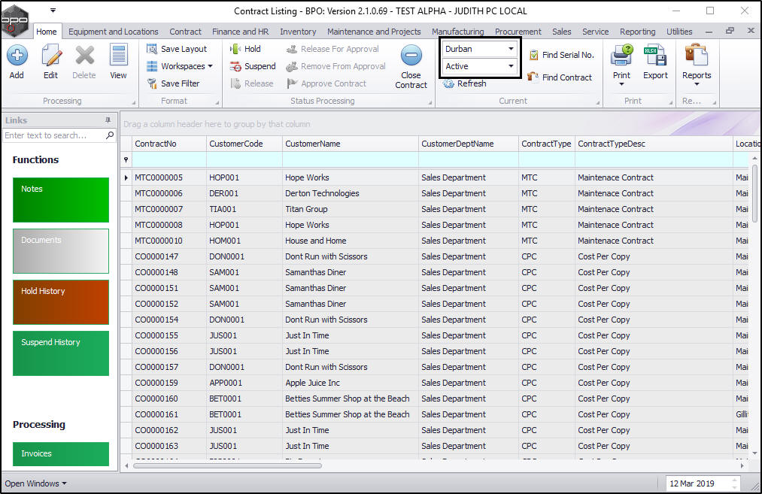Open the Invoices processing tile
762x494 pixels.
pos(61,454)
